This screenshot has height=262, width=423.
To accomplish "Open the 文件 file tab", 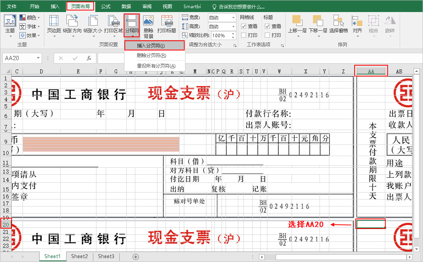I will (x=12, y=7).
